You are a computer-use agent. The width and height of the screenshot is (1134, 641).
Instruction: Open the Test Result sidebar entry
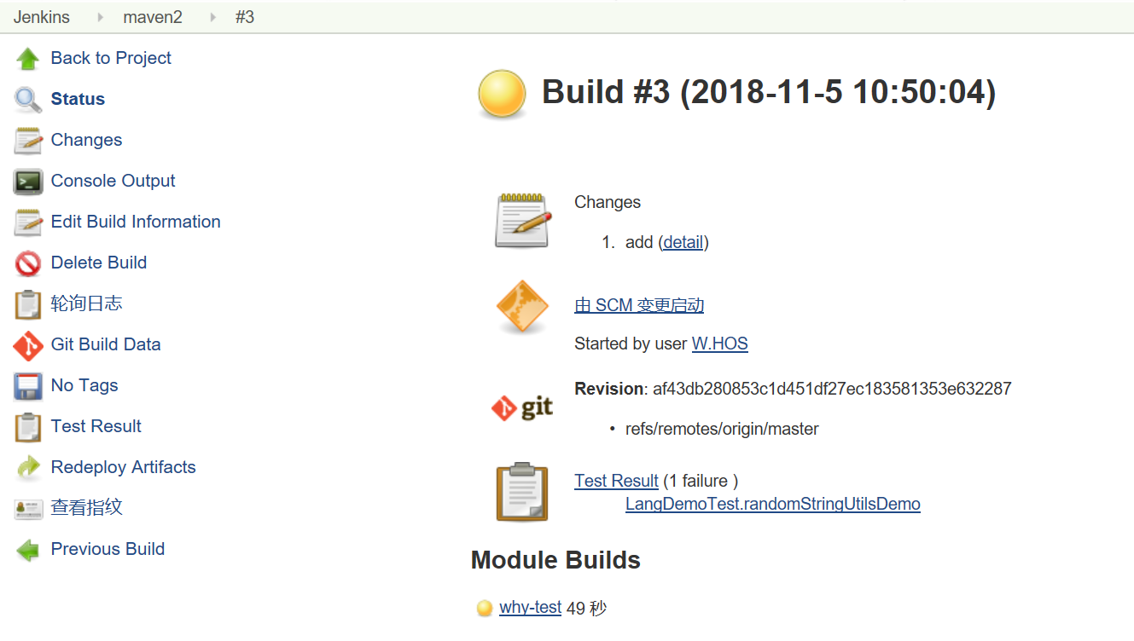tap(96, 426)
